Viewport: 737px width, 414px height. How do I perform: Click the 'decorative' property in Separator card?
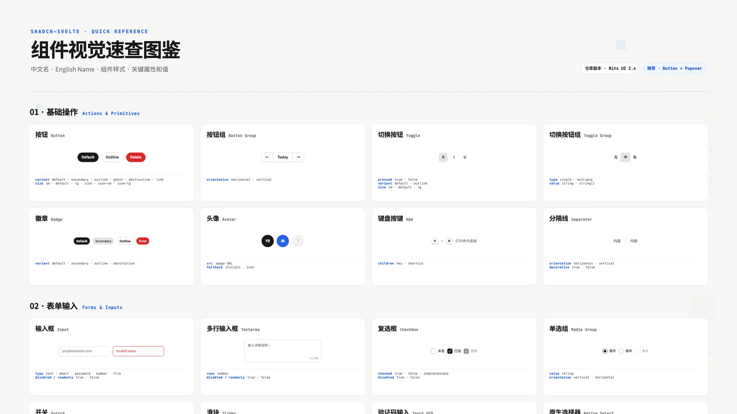[x=559, y=267]
